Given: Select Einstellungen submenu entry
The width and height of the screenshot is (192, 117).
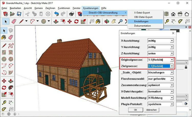Looking at the screenshot, I should [x=145, y=21].
